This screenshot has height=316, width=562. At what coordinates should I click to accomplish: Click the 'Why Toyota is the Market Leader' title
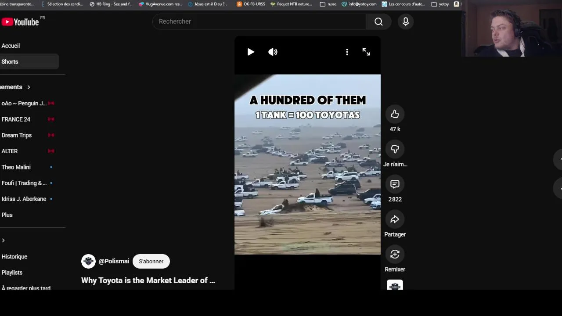pos(148,280)
